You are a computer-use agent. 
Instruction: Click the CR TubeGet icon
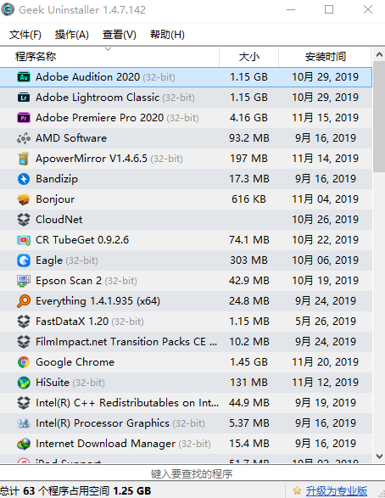[24, 240]
